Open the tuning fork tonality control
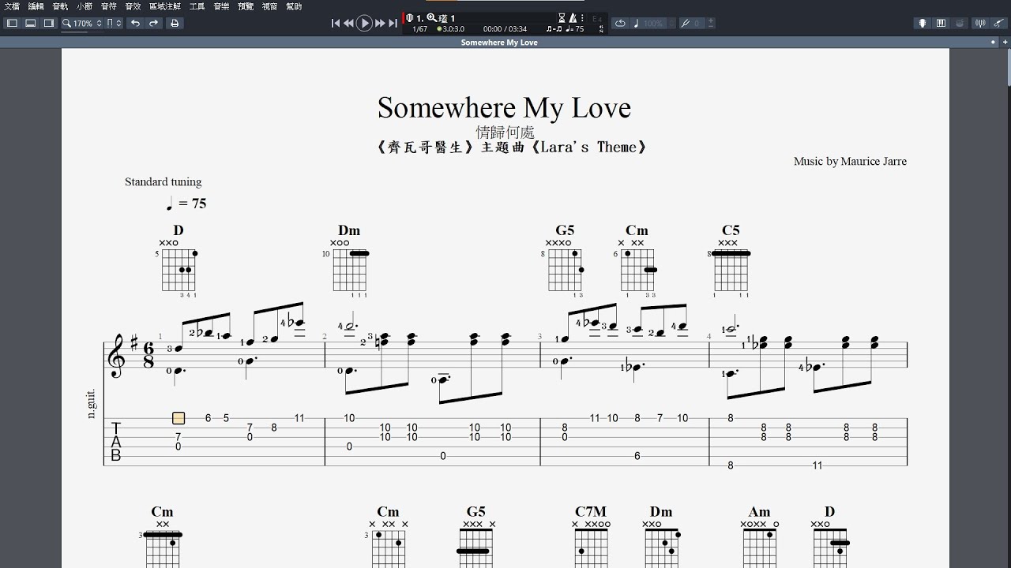The height and width of the screenshot is (568, 1011). coord(686,24)
